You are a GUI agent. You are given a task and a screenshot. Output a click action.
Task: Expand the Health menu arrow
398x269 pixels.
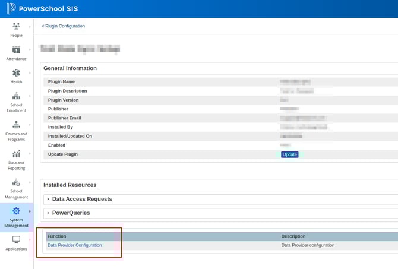click(30, 73)
